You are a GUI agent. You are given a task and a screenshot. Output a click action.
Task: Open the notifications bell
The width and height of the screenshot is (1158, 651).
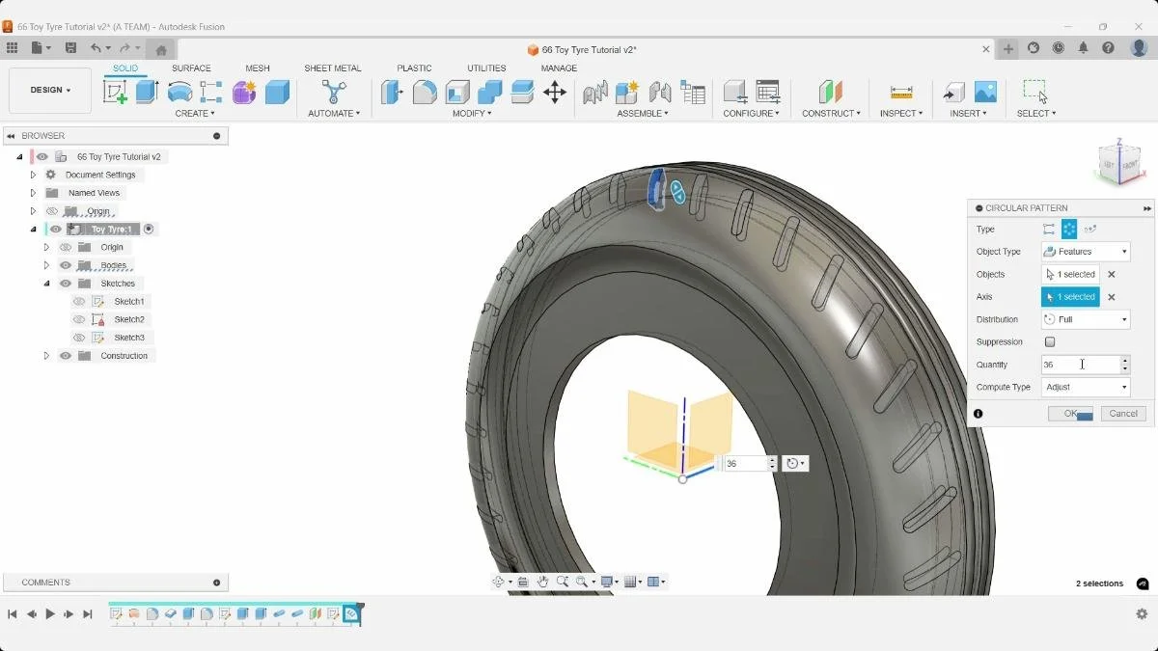coord(1084,48)
